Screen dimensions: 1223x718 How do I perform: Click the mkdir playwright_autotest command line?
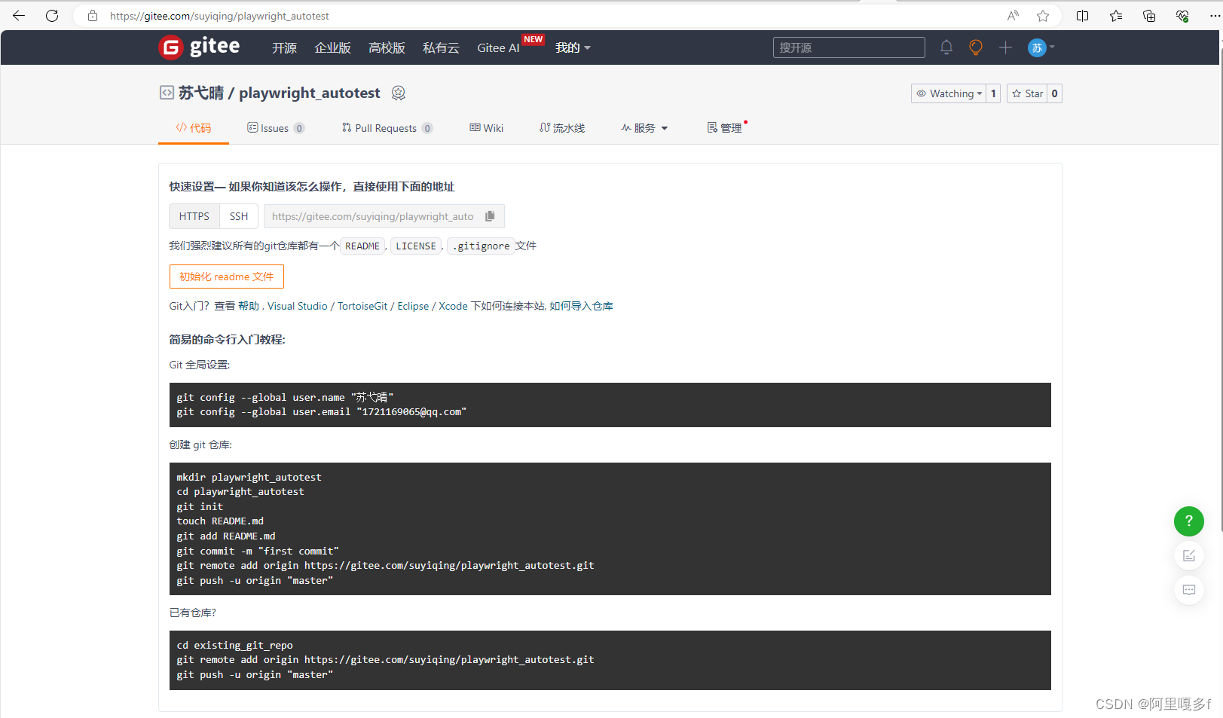tap(249, 477)
